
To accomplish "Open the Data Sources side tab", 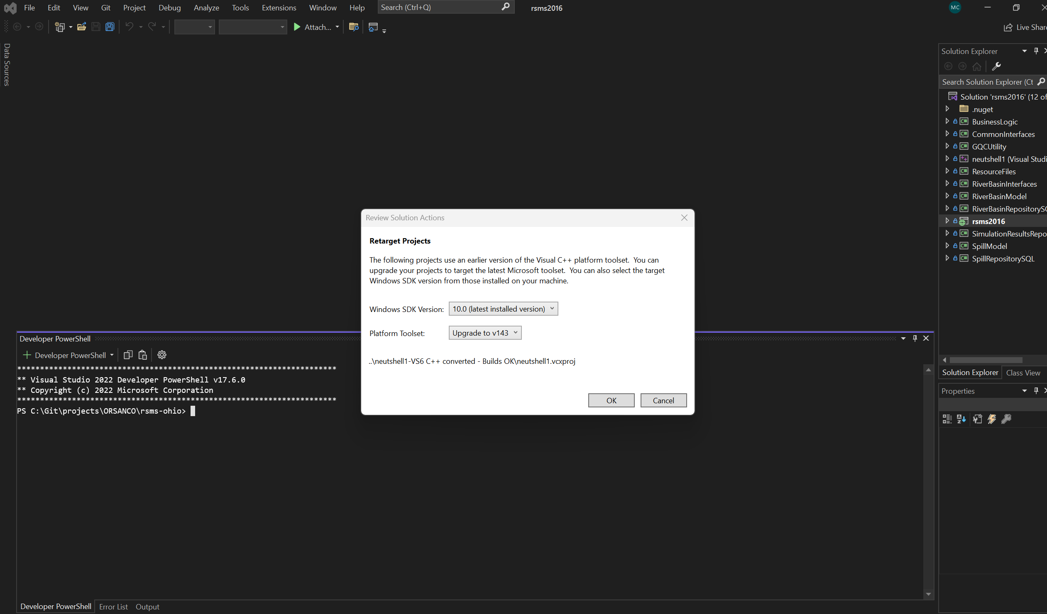I will pyautogui.click(x=7, y=65).
